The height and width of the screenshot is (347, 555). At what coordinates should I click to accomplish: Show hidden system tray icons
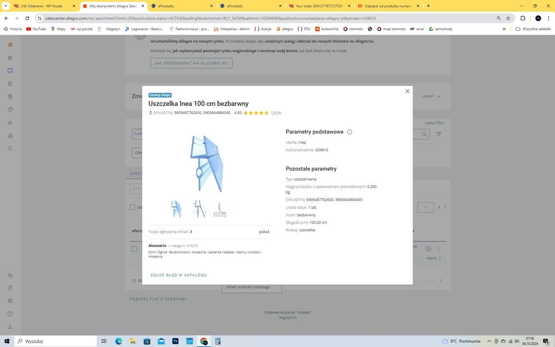point(489,341)
